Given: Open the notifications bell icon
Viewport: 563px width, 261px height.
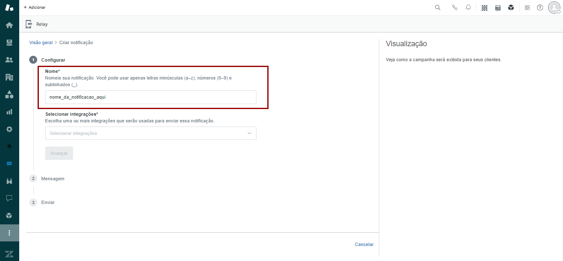Looking at the screenshot, I should [468, 7].
